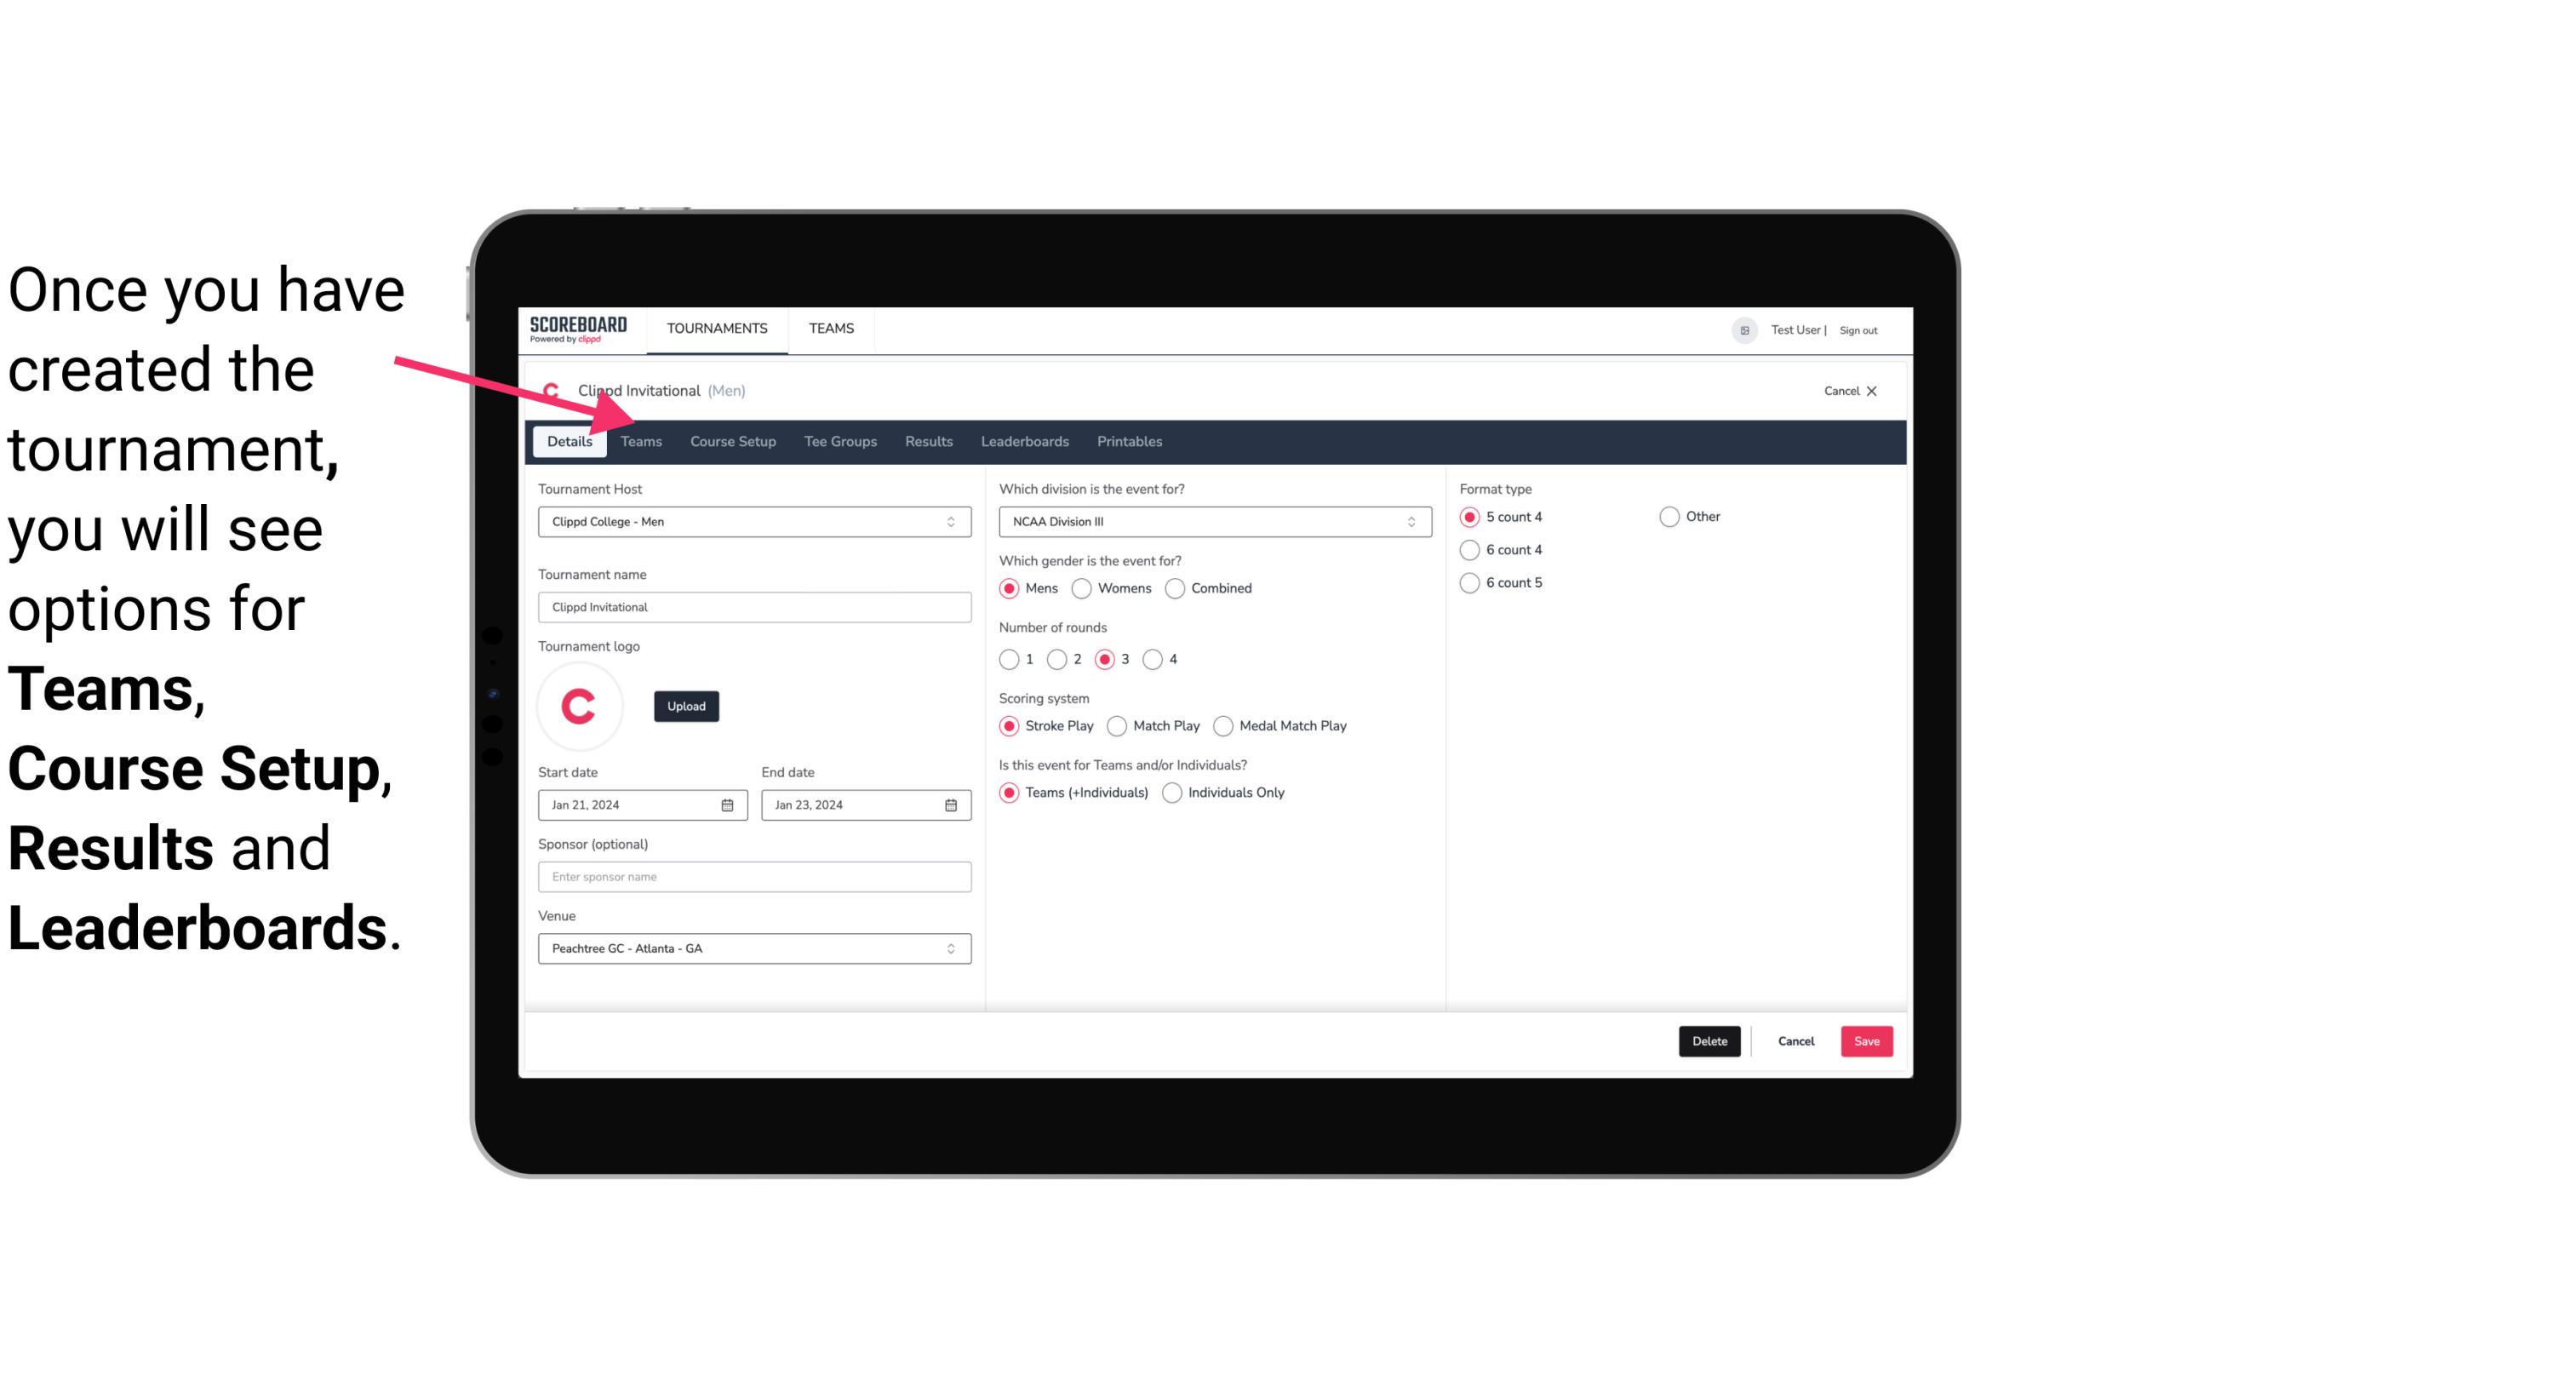Viewport: 2576px width, 1386px height.
Task: Click the Delete tournament button
Action: point(1708,1039)
